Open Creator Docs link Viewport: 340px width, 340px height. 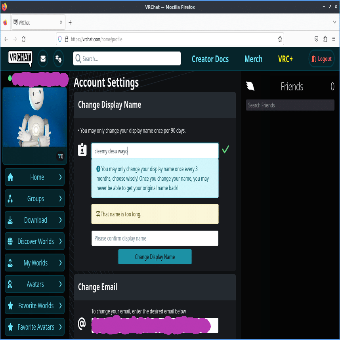click(210, 59)
